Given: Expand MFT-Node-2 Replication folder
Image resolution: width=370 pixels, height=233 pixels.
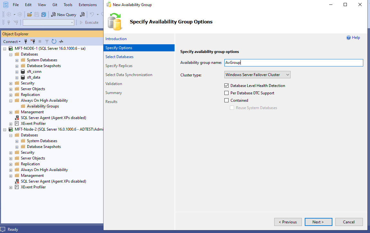Looking at the screenshot, I should point(11,164).
